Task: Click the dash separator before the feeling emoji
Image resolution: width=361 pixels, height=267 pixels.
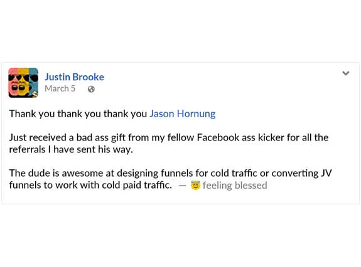Action: [182, 186]
